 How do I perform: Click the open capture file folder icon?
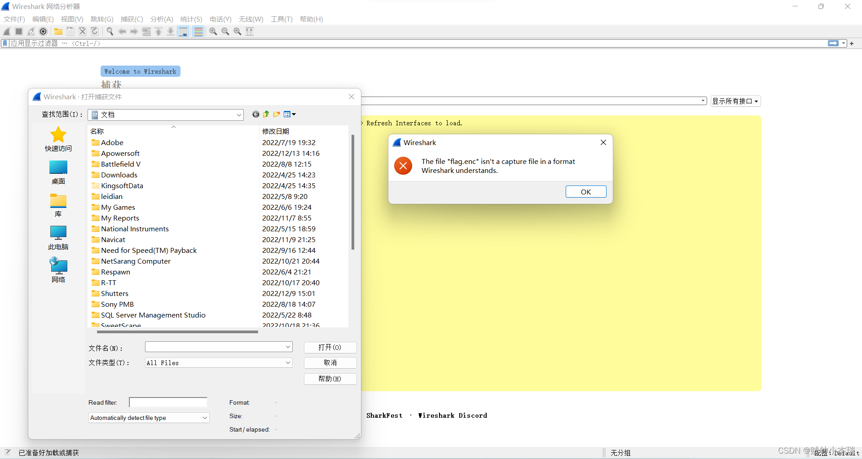[x=58, y=31]
